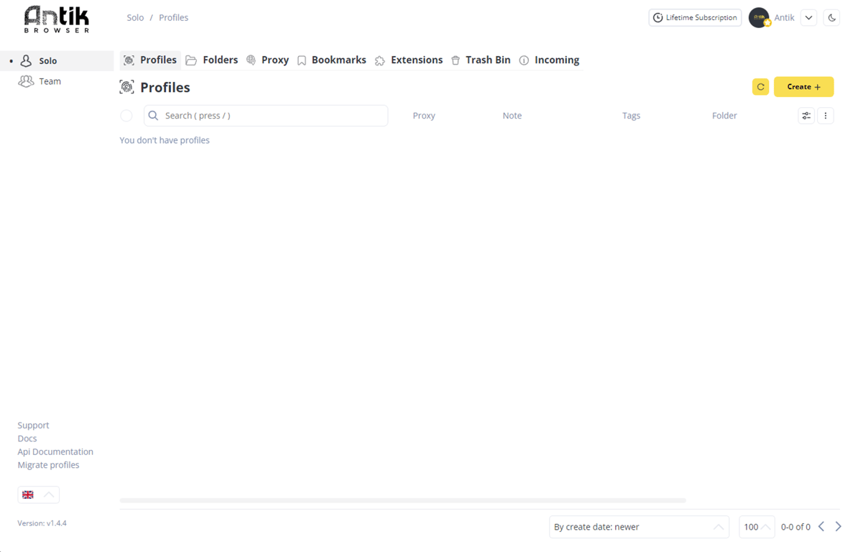Screen dimensions: 853x552
Task: Click the horizontal scrollbar below the profile list
Action: 402,500
